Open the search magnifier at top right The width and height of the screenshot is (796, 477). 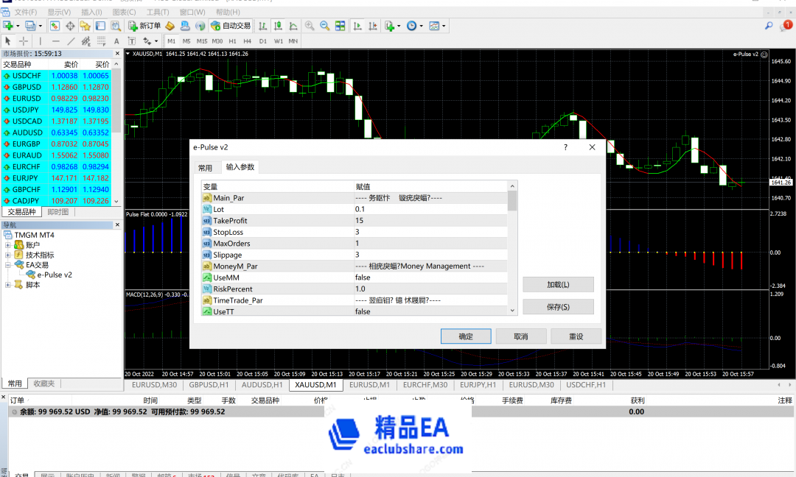pos(769,25)
